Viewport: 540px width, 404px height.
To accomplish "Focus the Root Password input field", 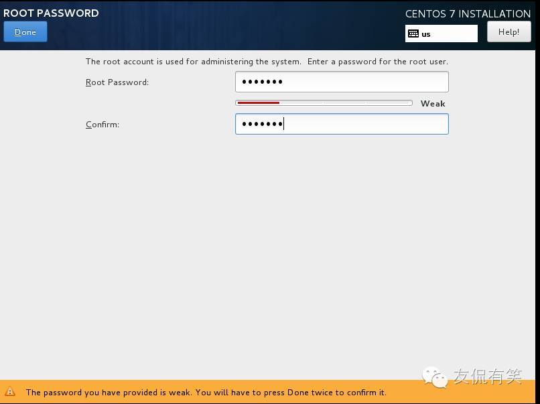I will pyautogui.click(x=342, y=82).
